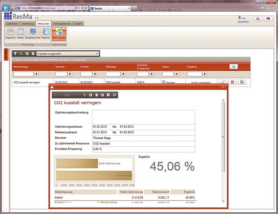Viewport: 278px width, 214px height.
Task: Print the report from popup toolbar
Action: click(x=114, y=95)
